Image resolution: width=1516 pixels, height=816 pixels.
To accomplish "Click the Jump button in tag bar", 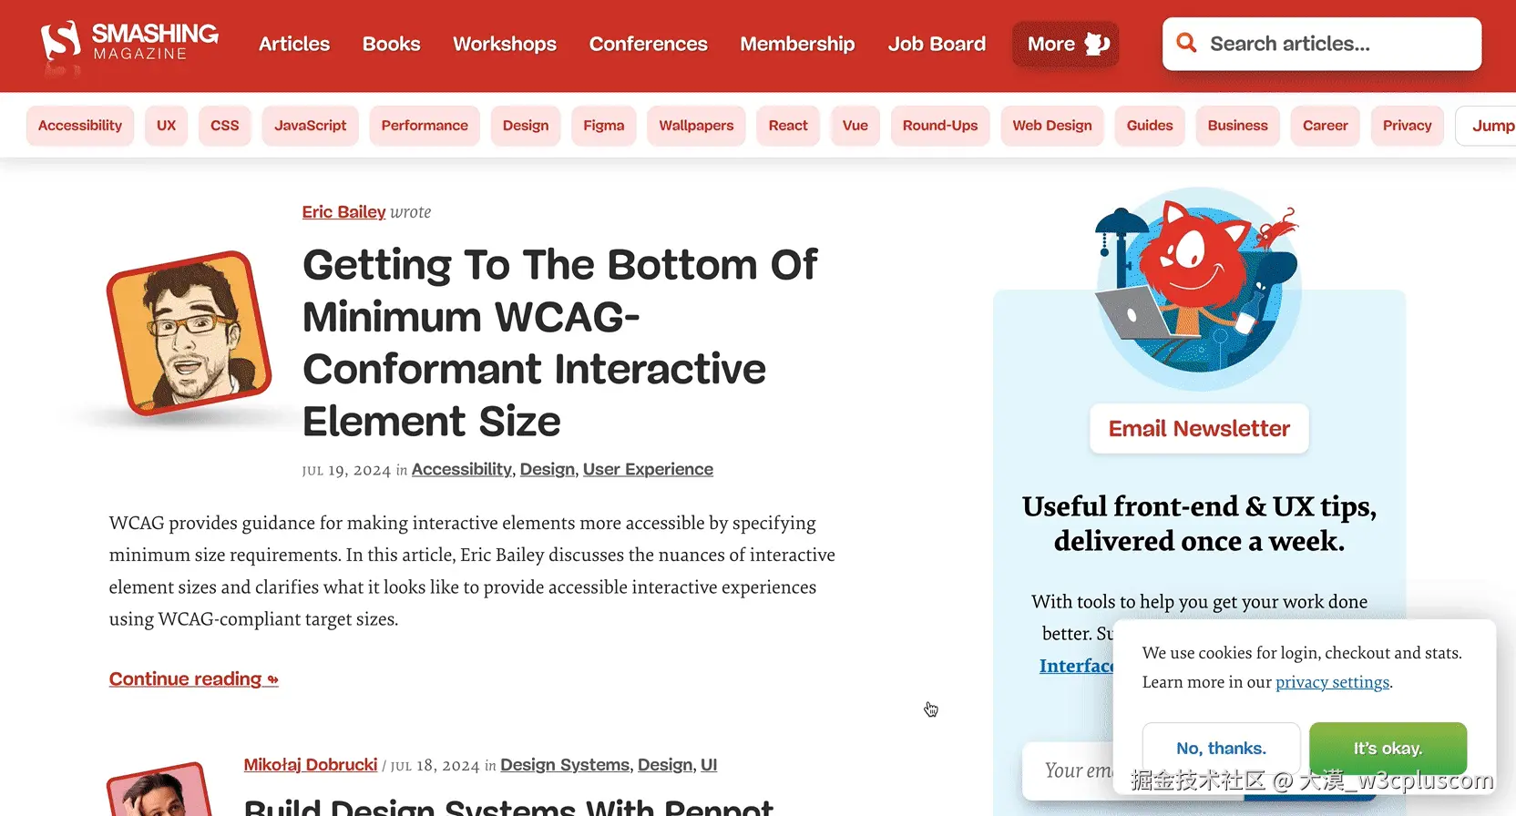I will tap(1488, 126).
